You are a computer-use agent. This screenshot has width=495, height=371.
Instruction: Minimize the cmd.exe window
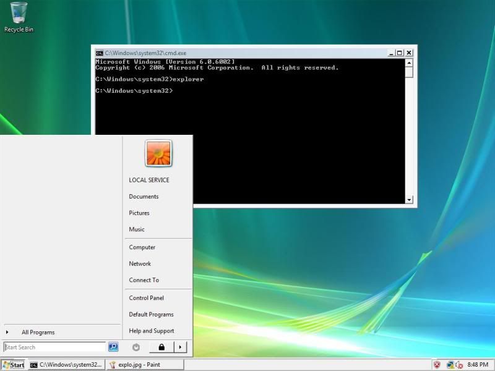[391, 53]
